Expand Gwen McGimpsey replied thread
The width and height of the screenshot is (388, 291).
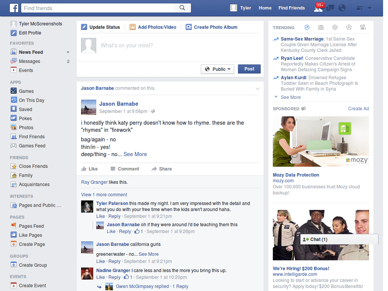pos(152,286)
